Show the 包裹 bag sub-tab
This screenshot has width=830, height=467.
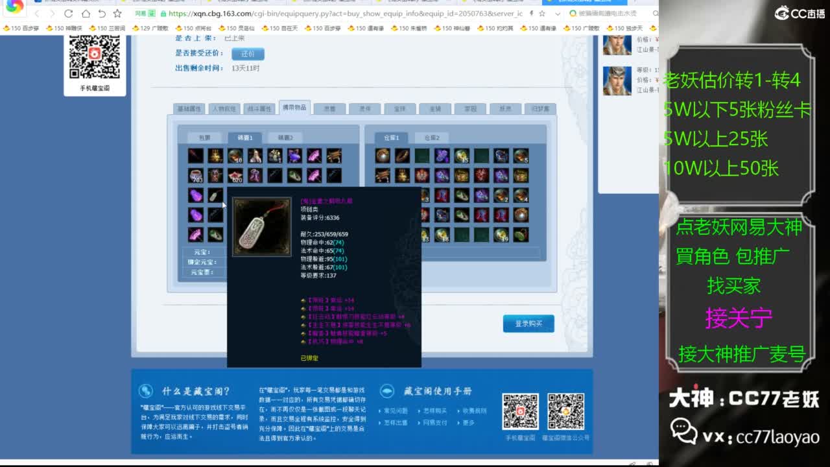pyautogui.click(x=205, y=138)
